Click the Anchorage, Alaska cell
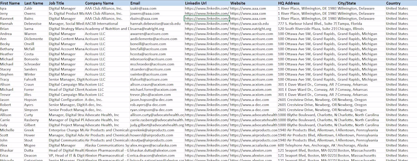This screenshot has width=417, height=161. pos(361,146)
